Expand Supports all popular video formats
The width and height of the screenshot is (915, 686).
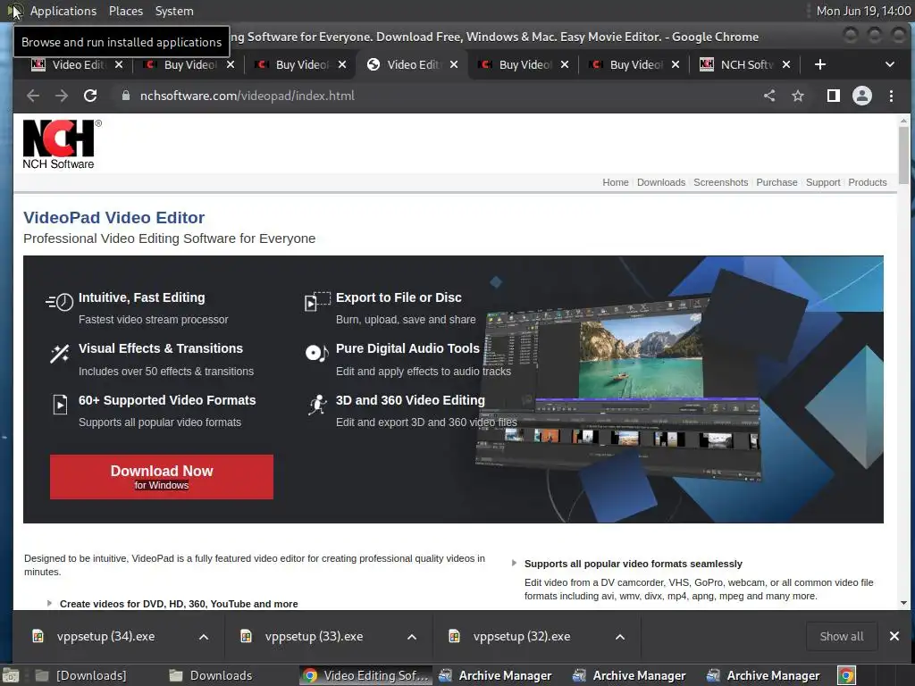click(x=634, y=564)
